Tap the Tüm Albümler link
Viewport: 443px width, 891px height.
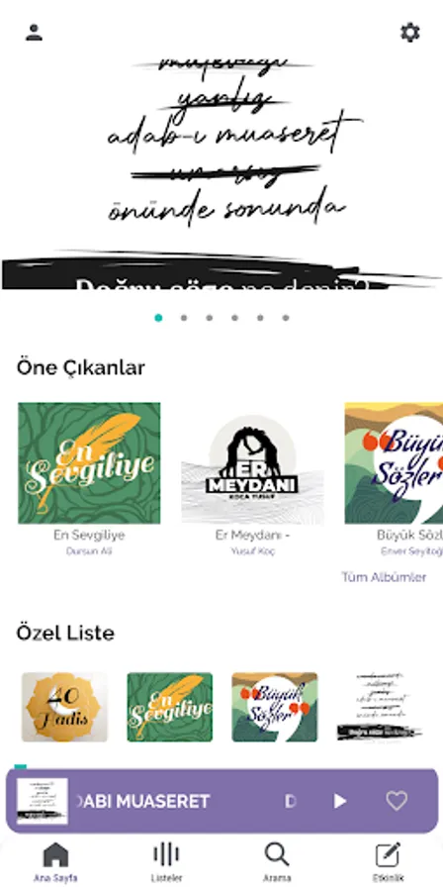click(384, 577)
